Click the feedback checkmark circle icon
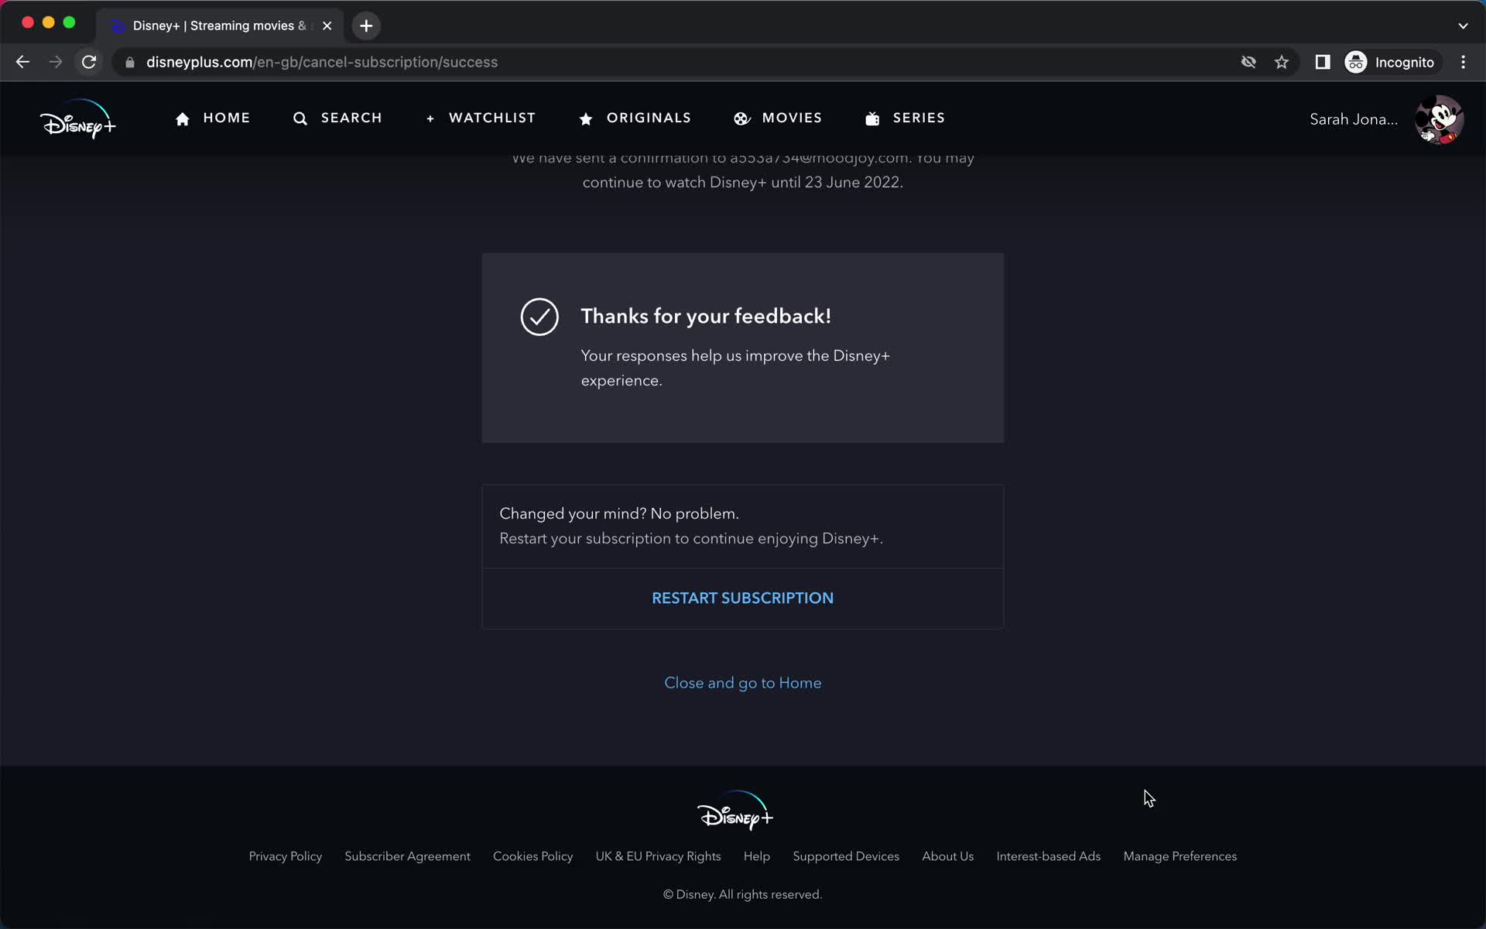The width and height of the screenshot is (1486, 929). pyautogui.click(x=539, y=317)
